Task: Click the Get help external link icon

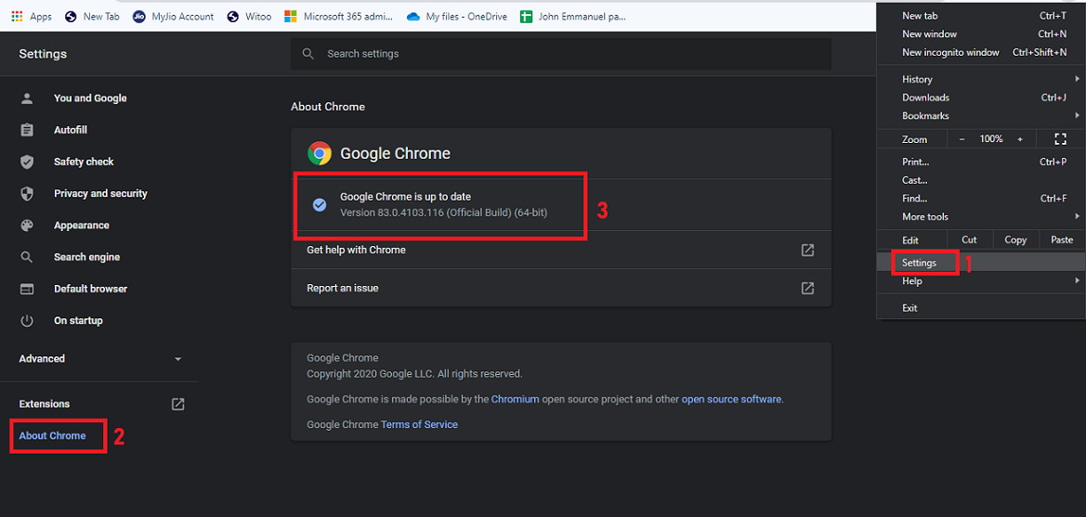Action: (x=807, y=250)
